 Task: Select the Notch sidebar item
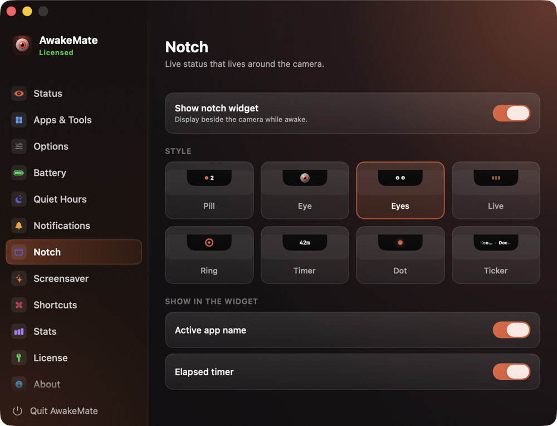coord(74,252)
